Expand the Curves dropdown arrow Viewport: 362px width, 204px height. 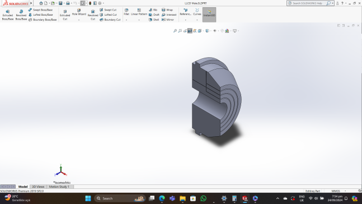click(x=197, y=20)
